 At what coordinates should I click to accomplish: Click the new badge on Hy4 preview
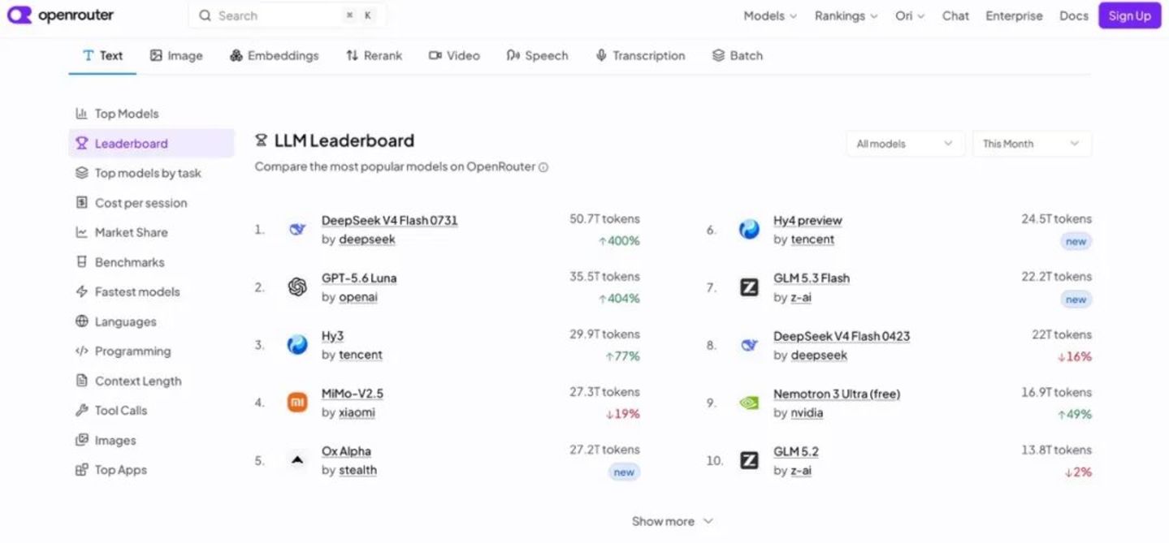point(1076,241)
